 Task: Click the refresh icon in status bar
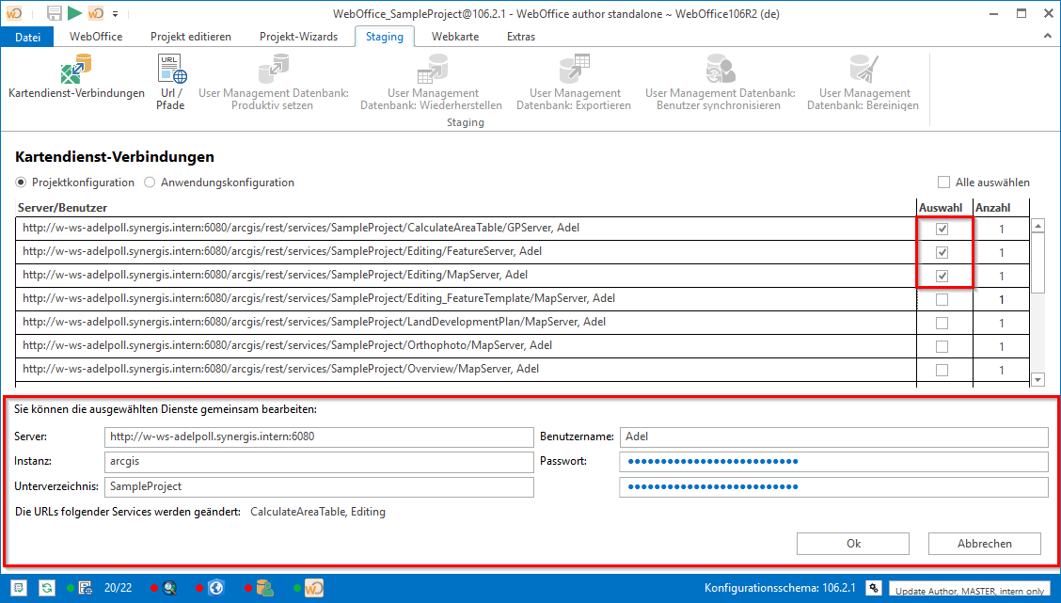[46, 588]
